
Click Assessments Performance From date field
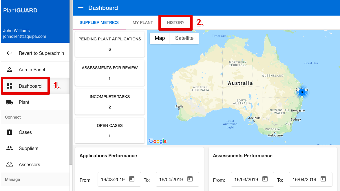click(x=253, y=179)
